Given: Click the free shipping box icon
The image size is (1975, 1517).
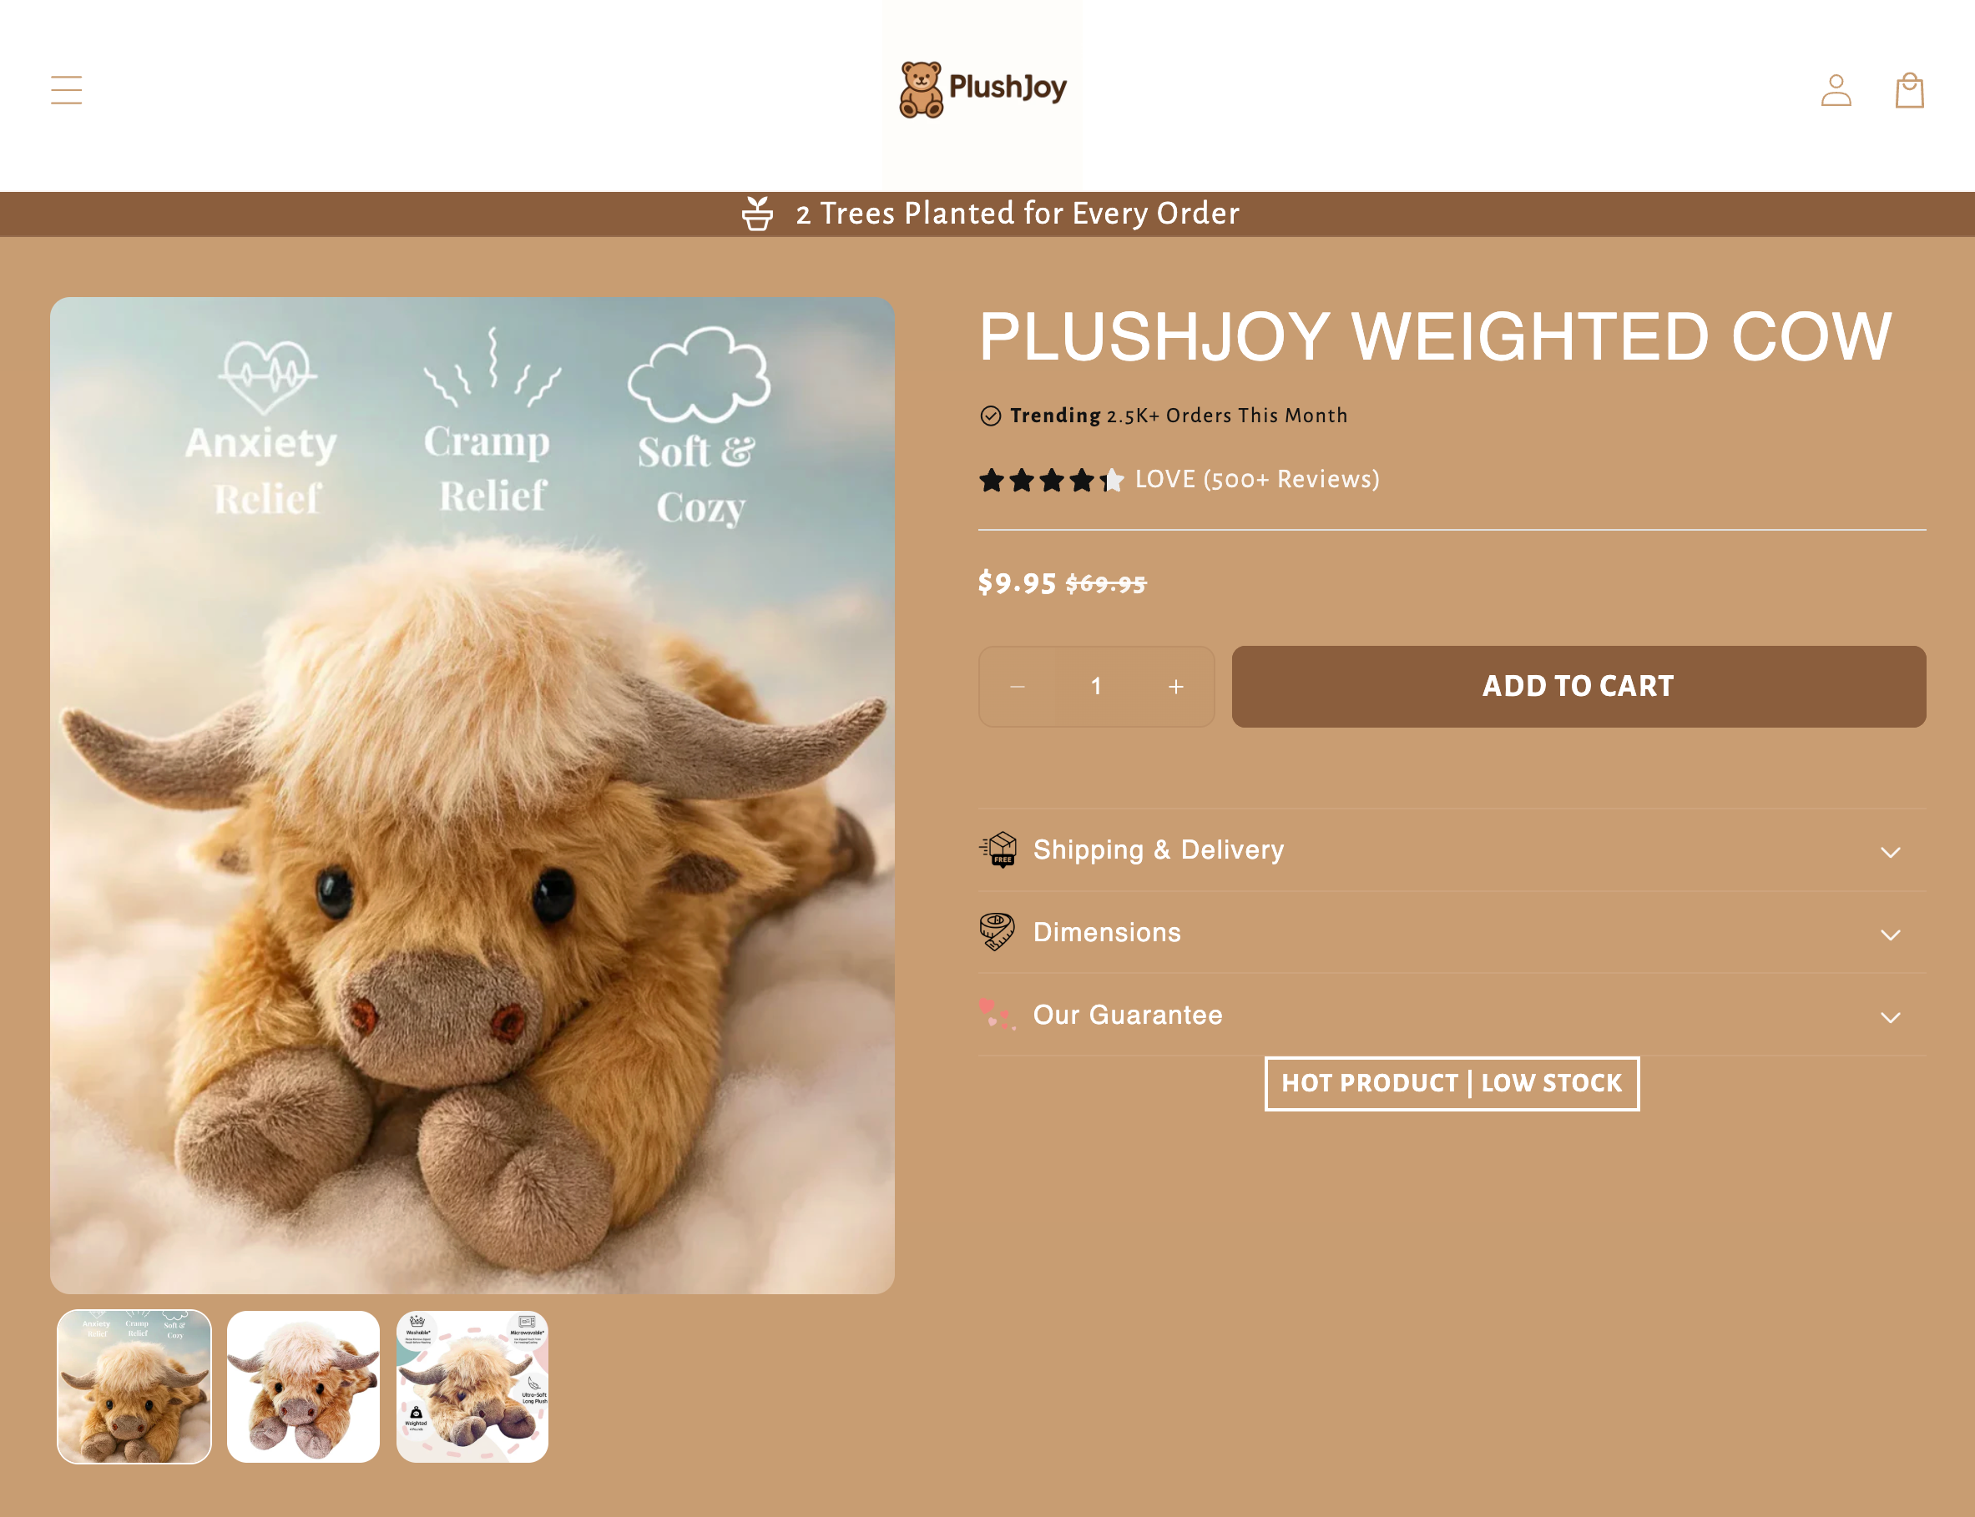Looking at the screenshot, I should tap(999, 849).
